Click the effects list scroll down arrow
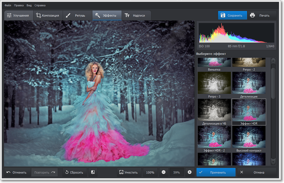 (273, 162)
